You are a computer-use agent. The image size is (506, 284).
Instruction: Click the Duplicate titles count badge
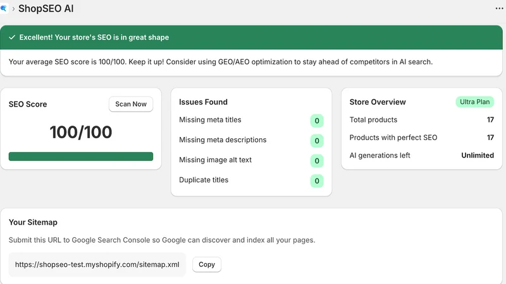click(x=317, y=180)
